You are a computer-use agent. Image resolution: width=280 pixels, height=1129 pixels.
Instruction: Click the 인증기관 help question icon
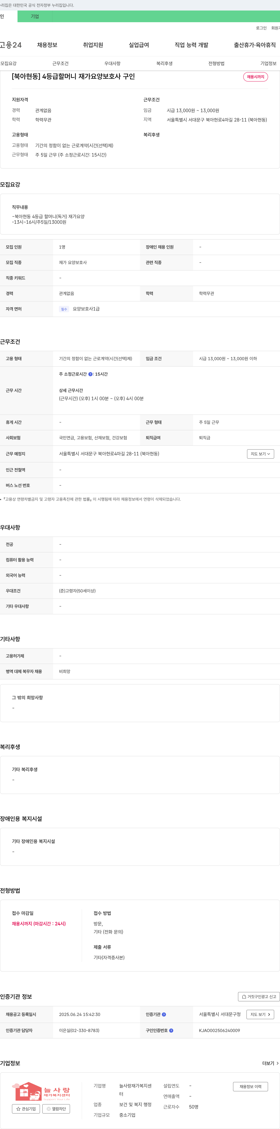coord(164,1014)
